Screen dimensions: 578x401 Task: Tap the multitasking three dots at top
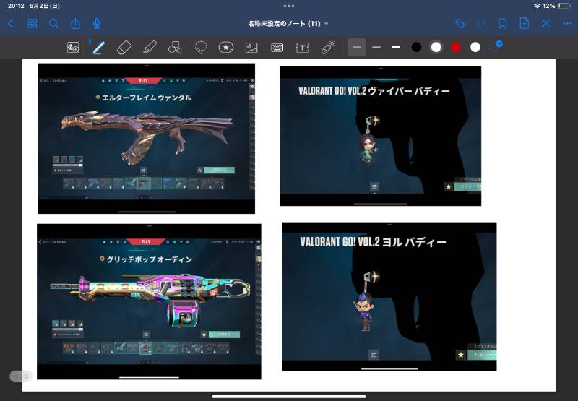[289, 6]
